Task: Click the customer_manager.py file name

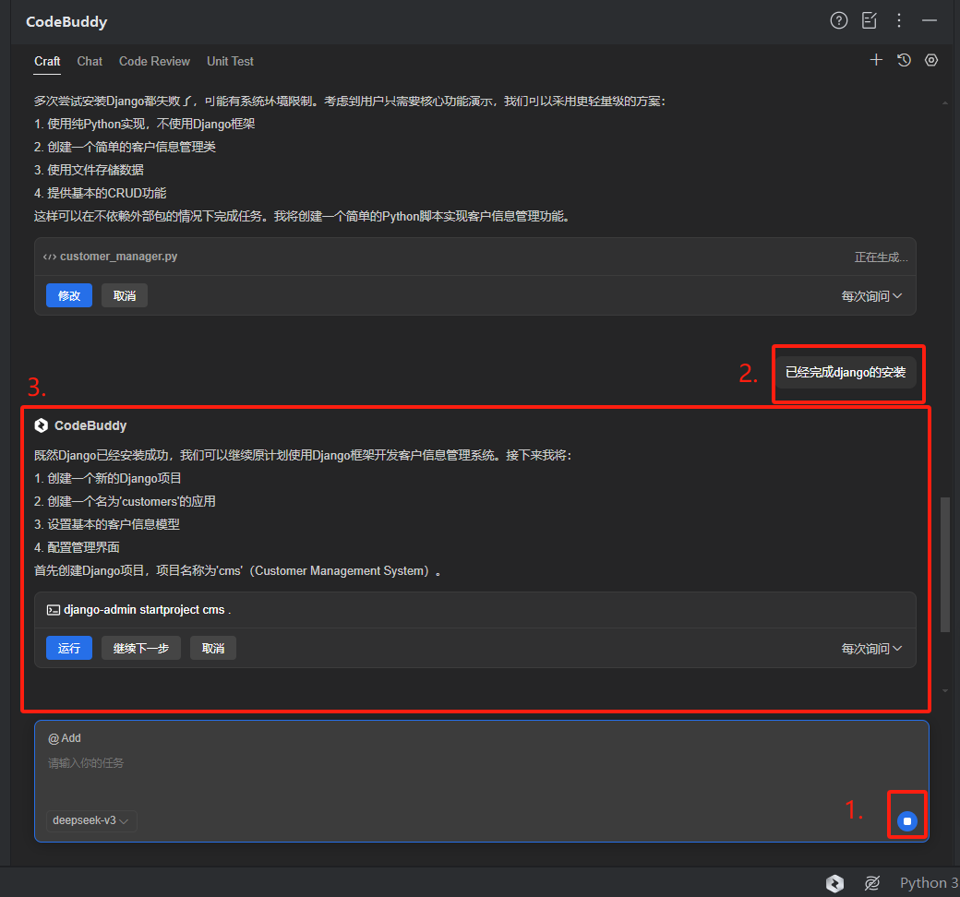Action: [x=119, y=257]
